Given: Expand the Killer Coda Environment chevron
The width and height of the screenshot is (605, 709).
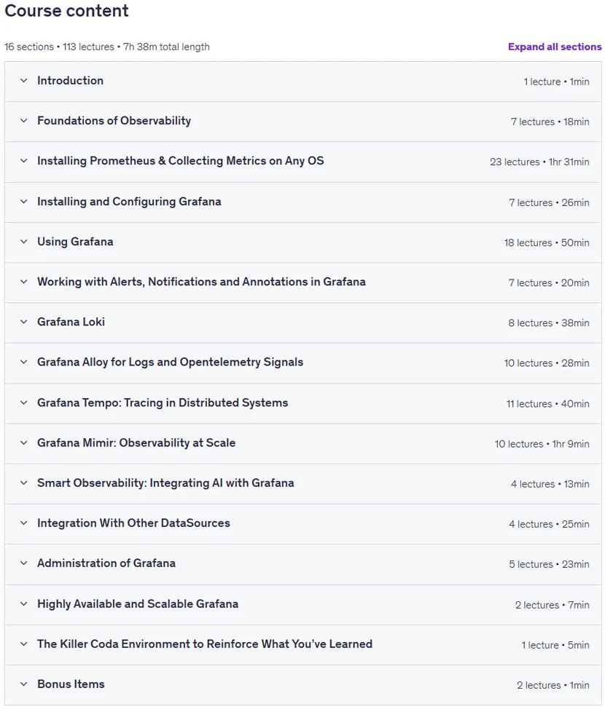Looking at the screenshot, I should (x=23, y=644).
